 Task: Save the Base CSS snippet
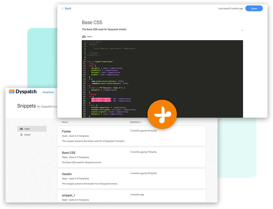coord(254,8)
